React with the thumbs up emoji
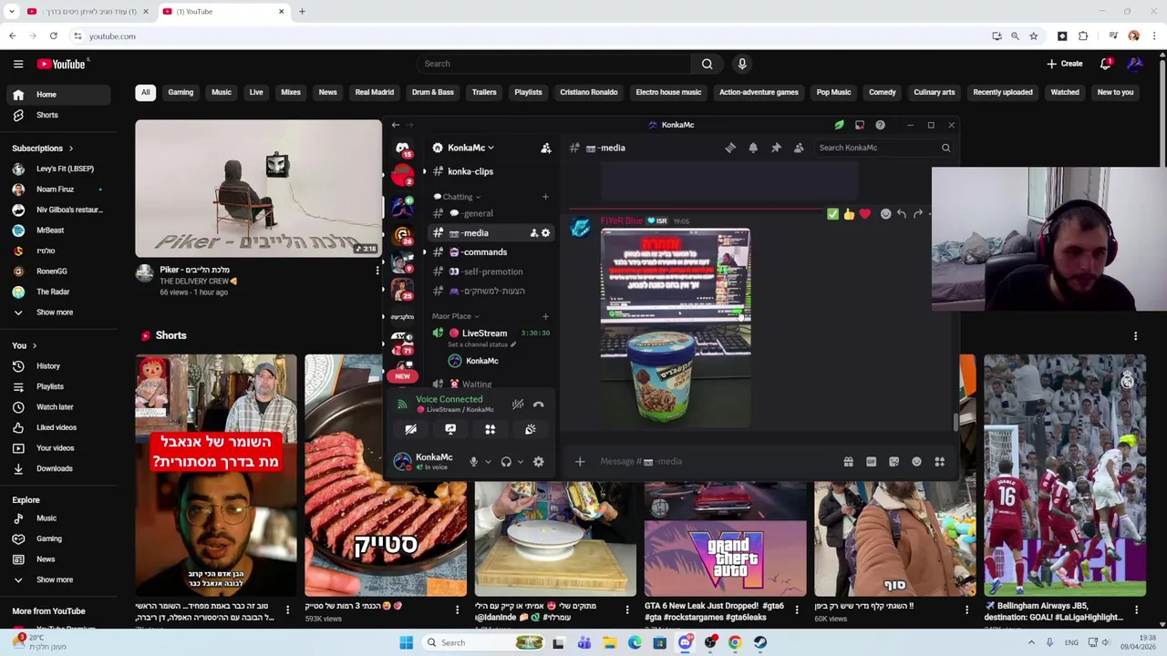1167x656 pixels. click(x=849, y=214)
